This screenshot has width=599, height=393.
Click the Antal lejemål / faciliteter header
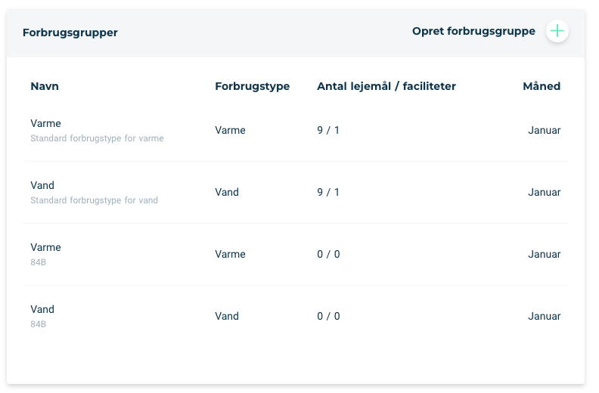click(386, 86)
